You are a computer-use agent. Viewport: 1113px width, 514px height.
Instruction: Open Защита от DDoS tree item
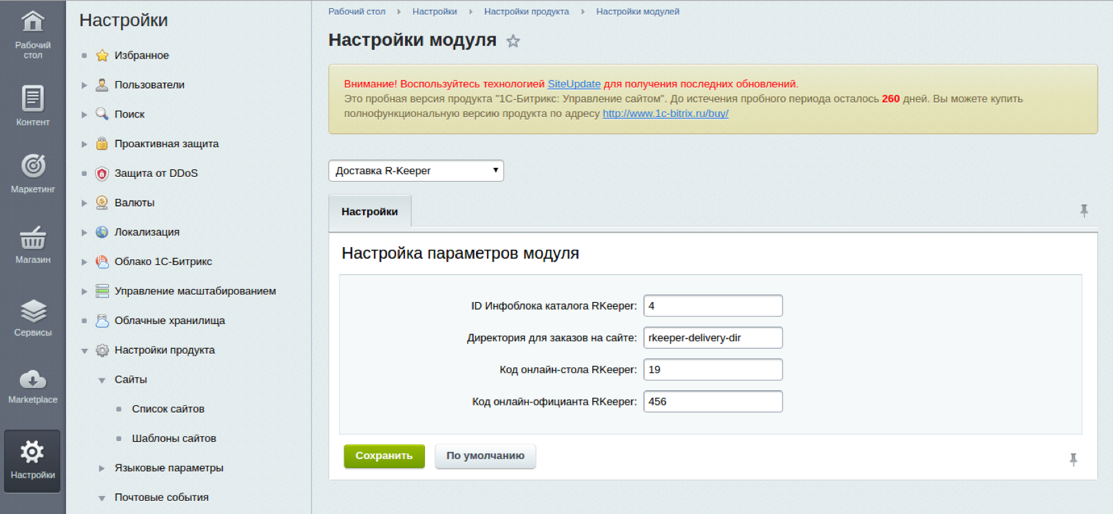[156, 173]
